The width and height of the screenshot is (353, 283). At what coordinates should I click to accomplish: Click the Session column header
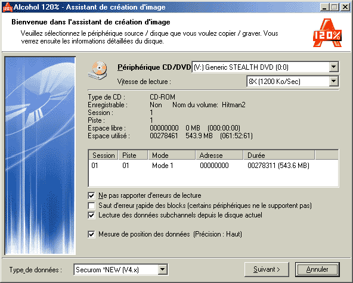103,156
